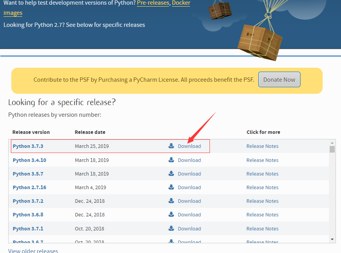Click the Oct. 20, 2018 date for Python 3.7.1
The height and width of the screenshot is (253, 341).
[x=89, y=229]
